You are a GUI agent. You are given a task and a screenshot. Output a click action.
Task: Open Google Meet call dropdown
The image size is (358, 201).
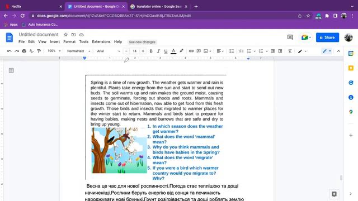click(x=306, y=37)
